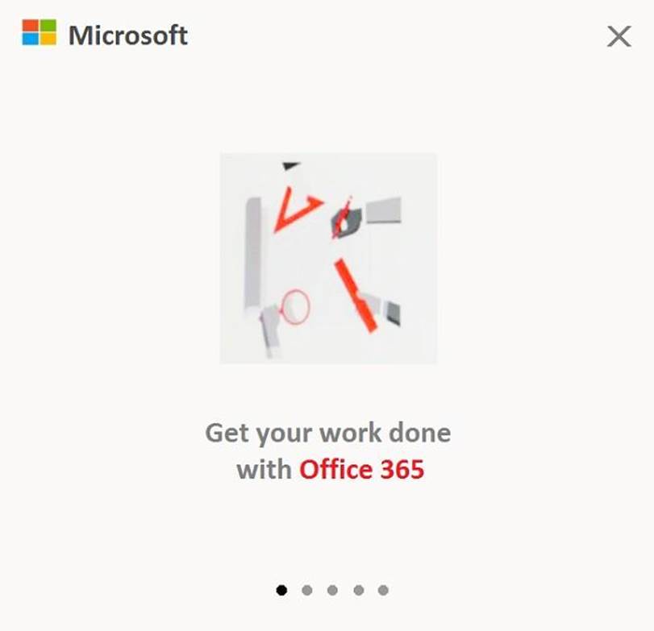Switch to fourth slide pagination dot
This screenshot has width=654, height=631.
coord(358,590)
